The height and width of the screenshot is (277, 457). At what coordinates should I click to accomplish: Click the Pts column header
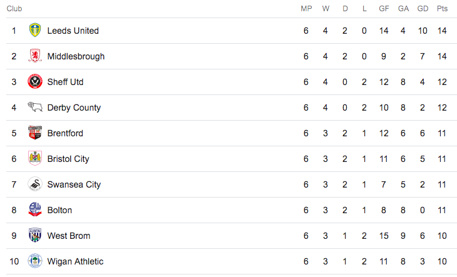442,9
